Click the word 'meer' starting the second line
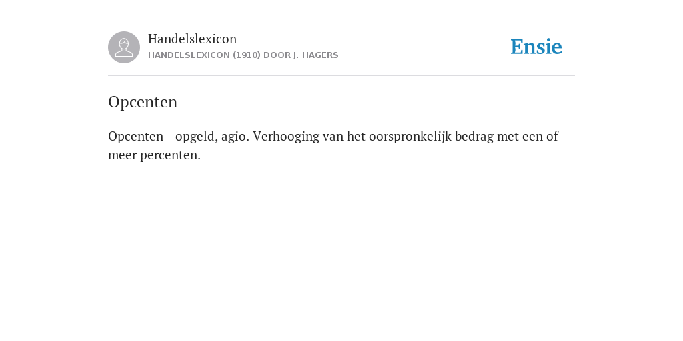This screenshot has width=683, height=341. 123,155
